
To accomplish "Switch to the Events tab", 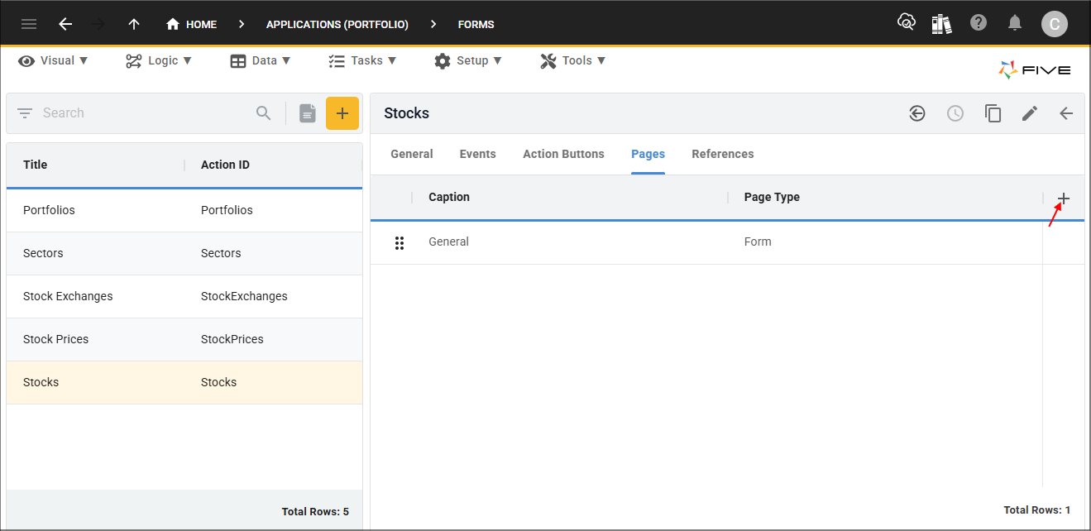I will (x=478, y=154).
